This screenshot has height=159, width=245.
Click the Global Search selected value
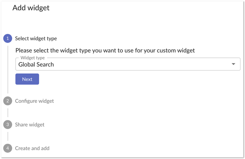tap(36, 64)
